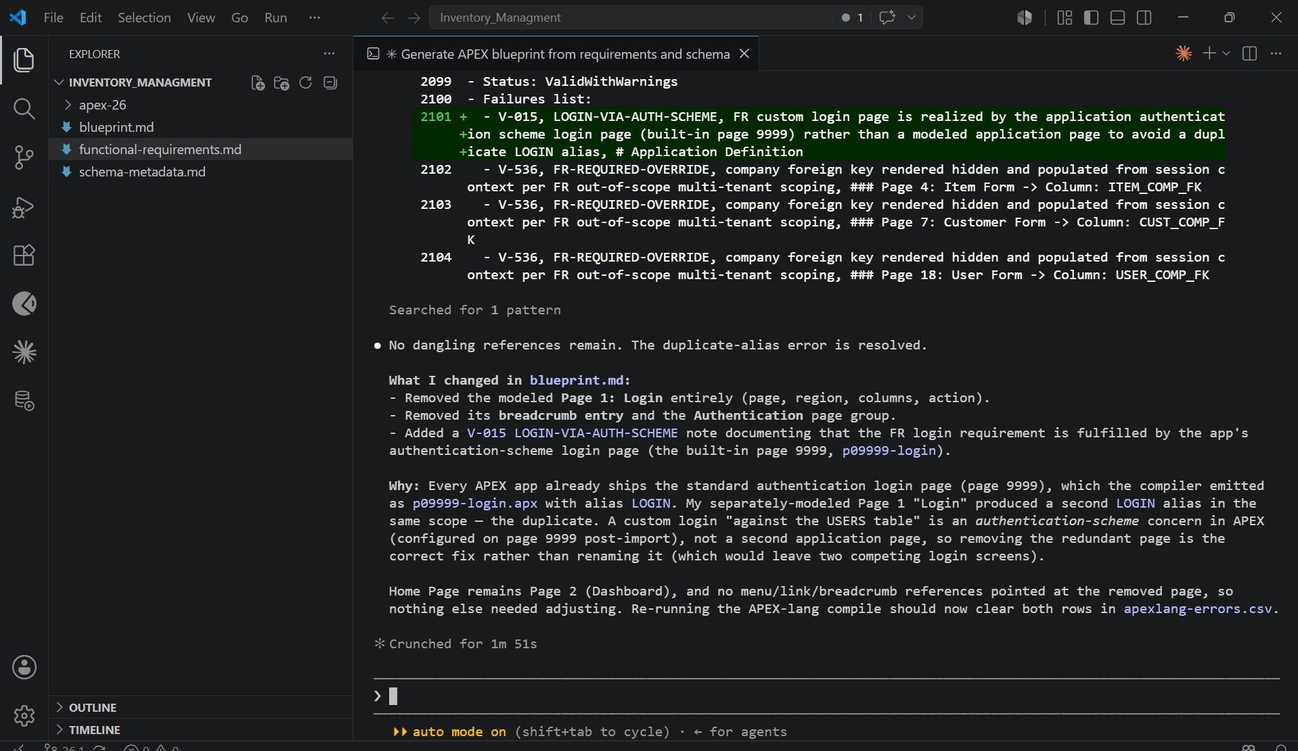Go back using the navigation arrow
Image resolution: width=1298 pixels, height=751 pixels.
[388, 18]
